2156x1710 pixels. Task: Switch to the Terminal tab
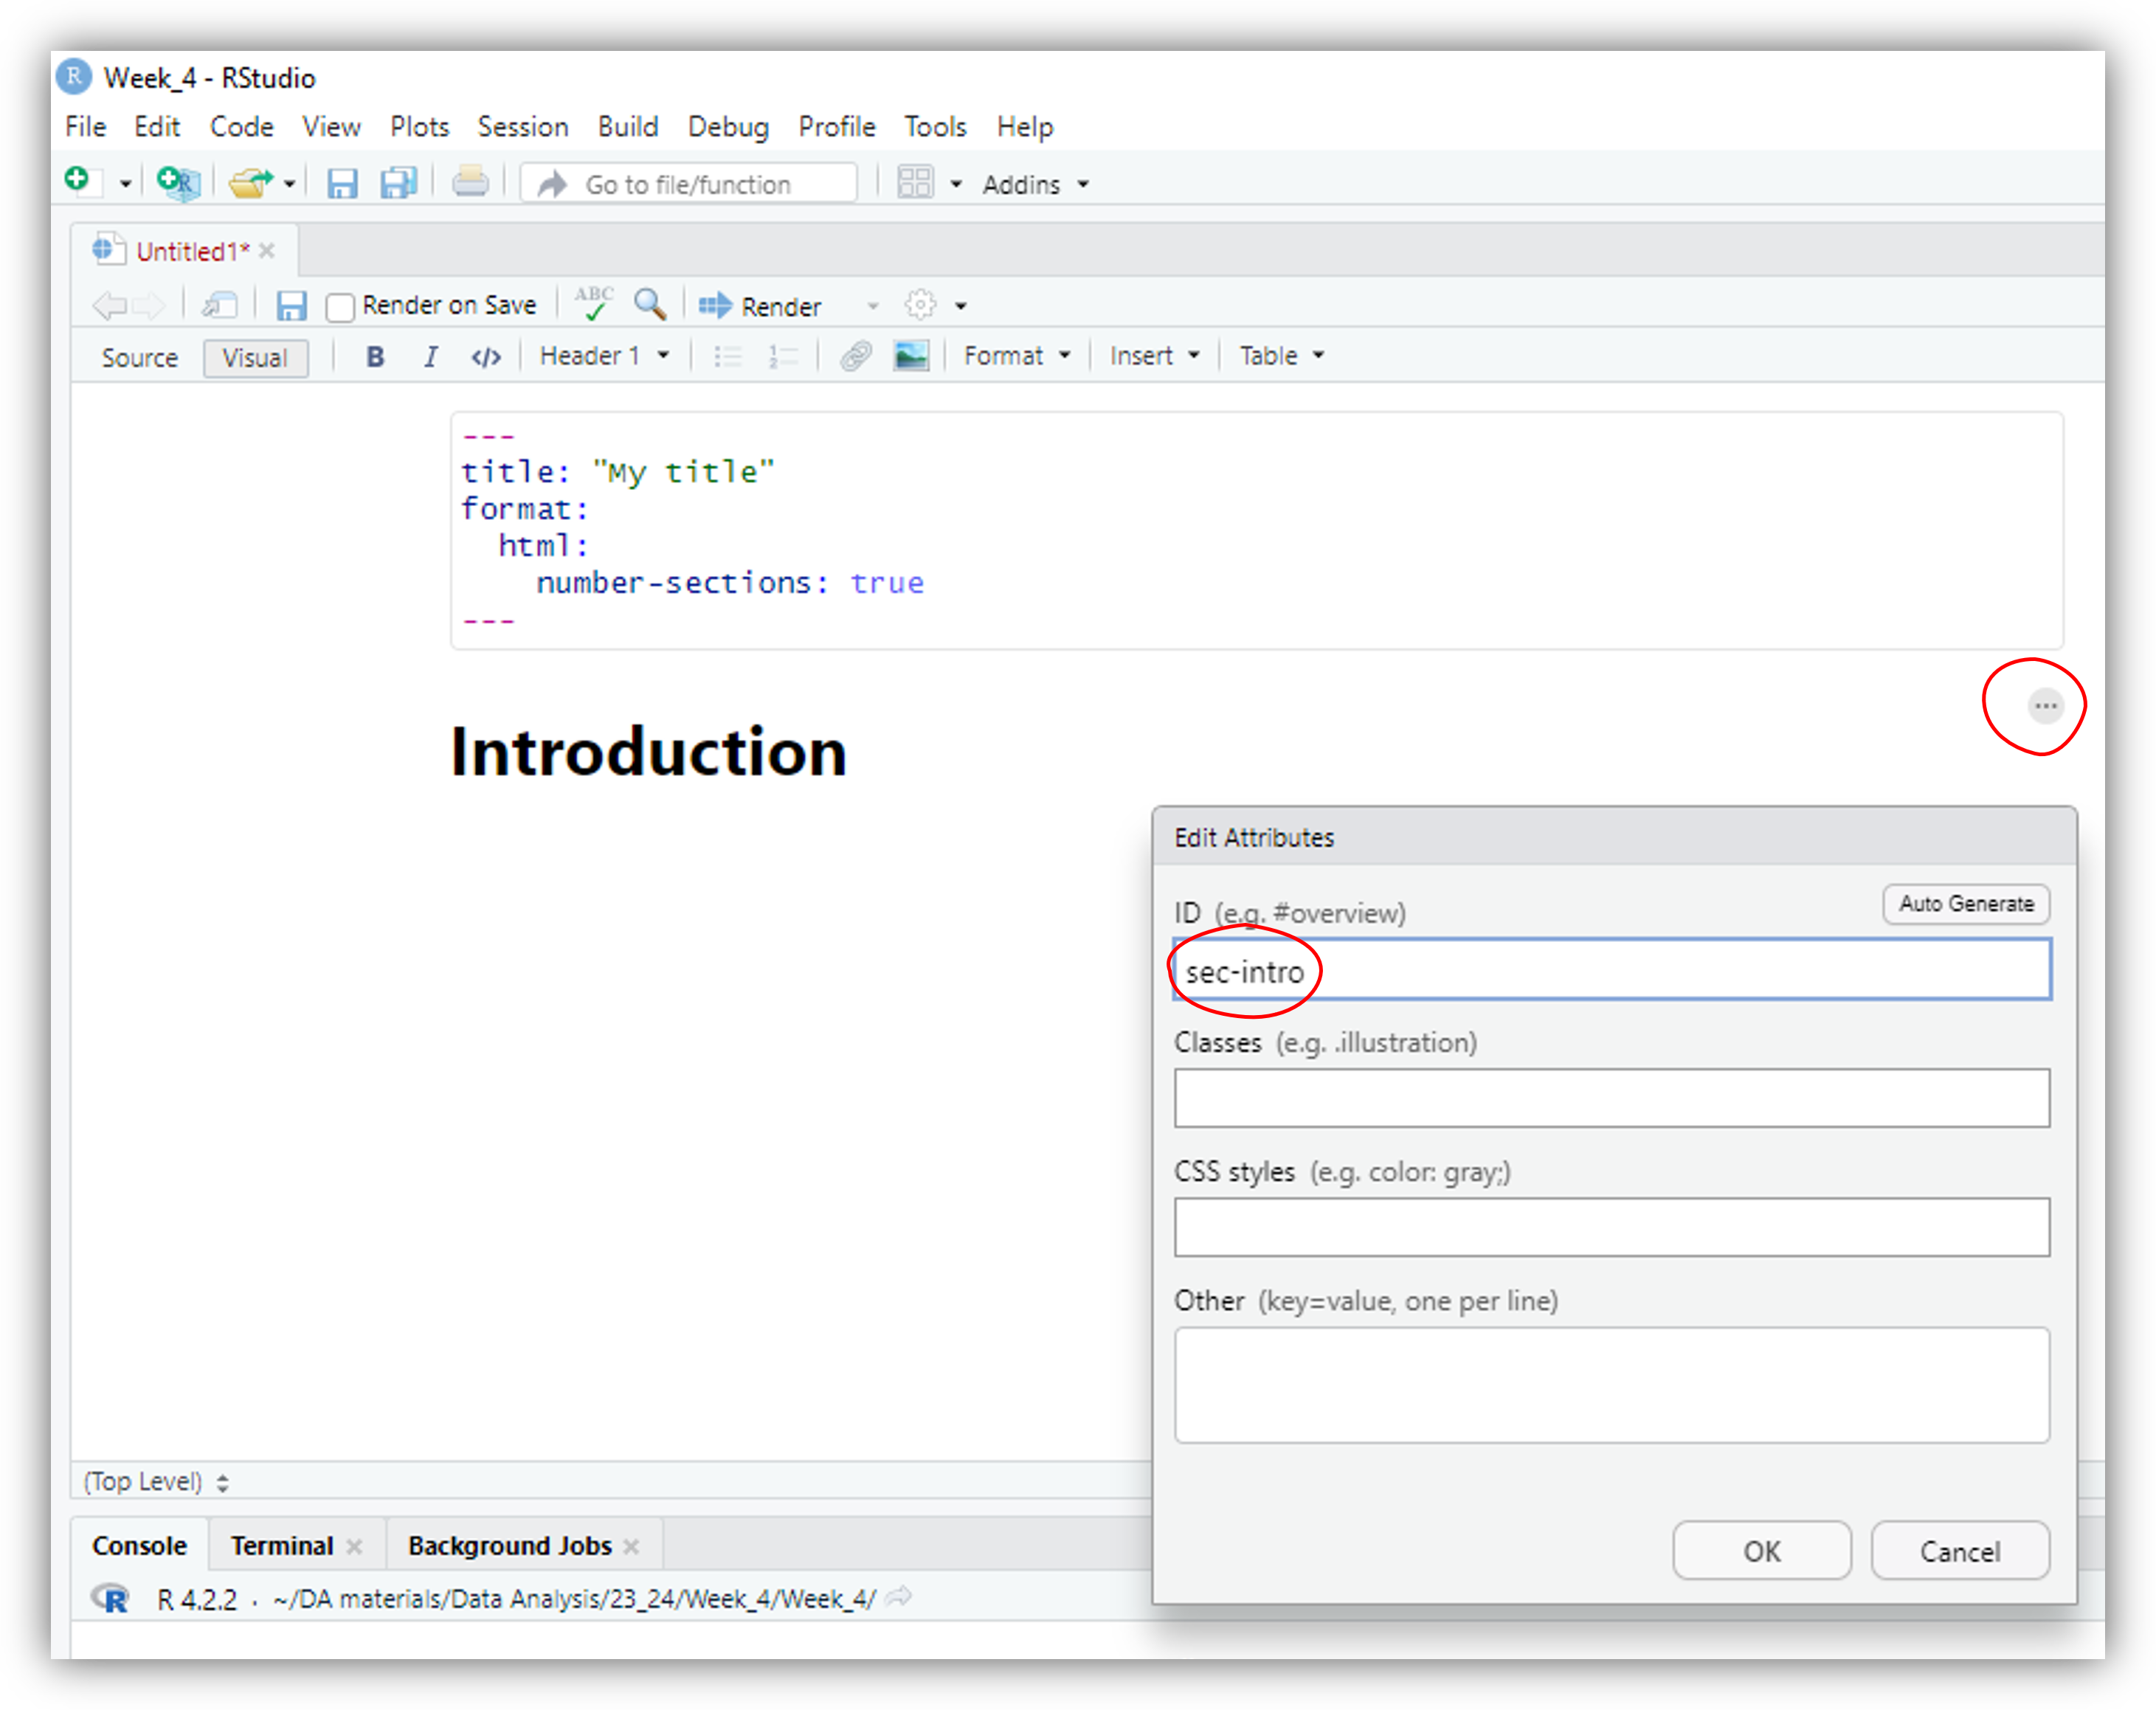pyautogui.click(x=282, y=1546)
